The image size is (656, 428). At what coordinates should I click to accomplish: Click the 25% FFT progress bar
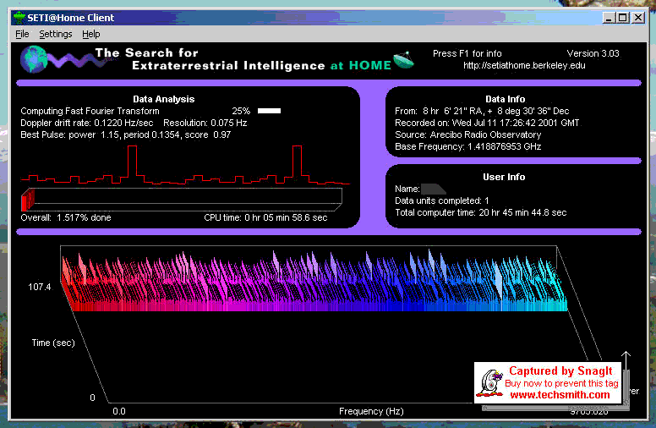[x=269, y=111]
